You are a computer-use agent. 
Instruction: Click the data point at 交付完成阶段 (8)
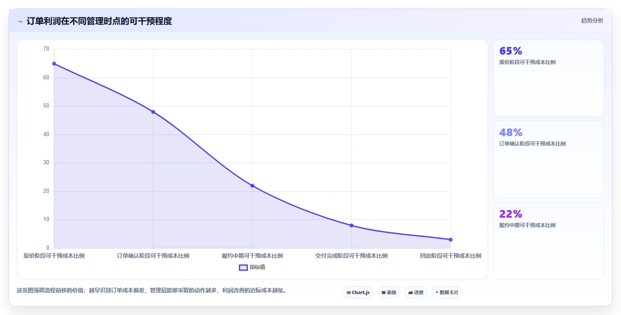point(351,225)
